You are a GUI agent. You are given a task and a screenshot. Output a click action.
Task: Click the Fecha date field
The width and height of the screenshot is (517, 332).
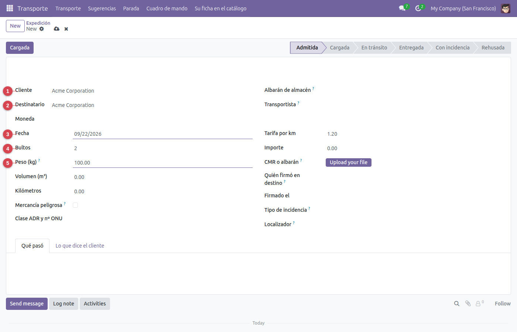[162, 134]
